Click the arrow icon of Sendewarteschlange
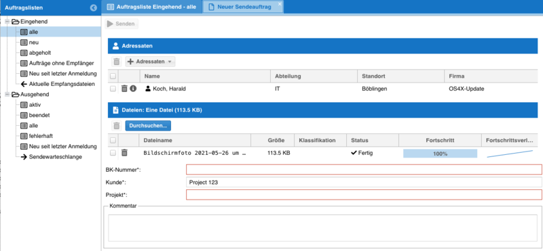The height and width of the screenshot is (251, 543). tap(24, 157)
